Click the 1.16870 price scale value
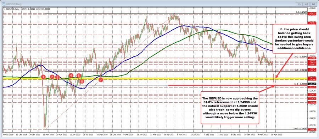The image size is (319, 139). (x=312, y=118)
